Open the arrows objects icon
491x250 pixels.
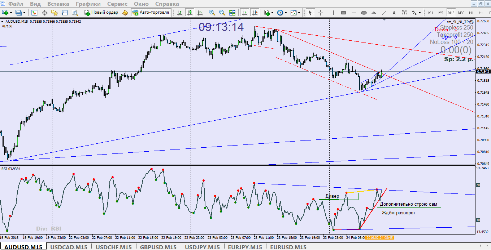click(x=414, y=13)
